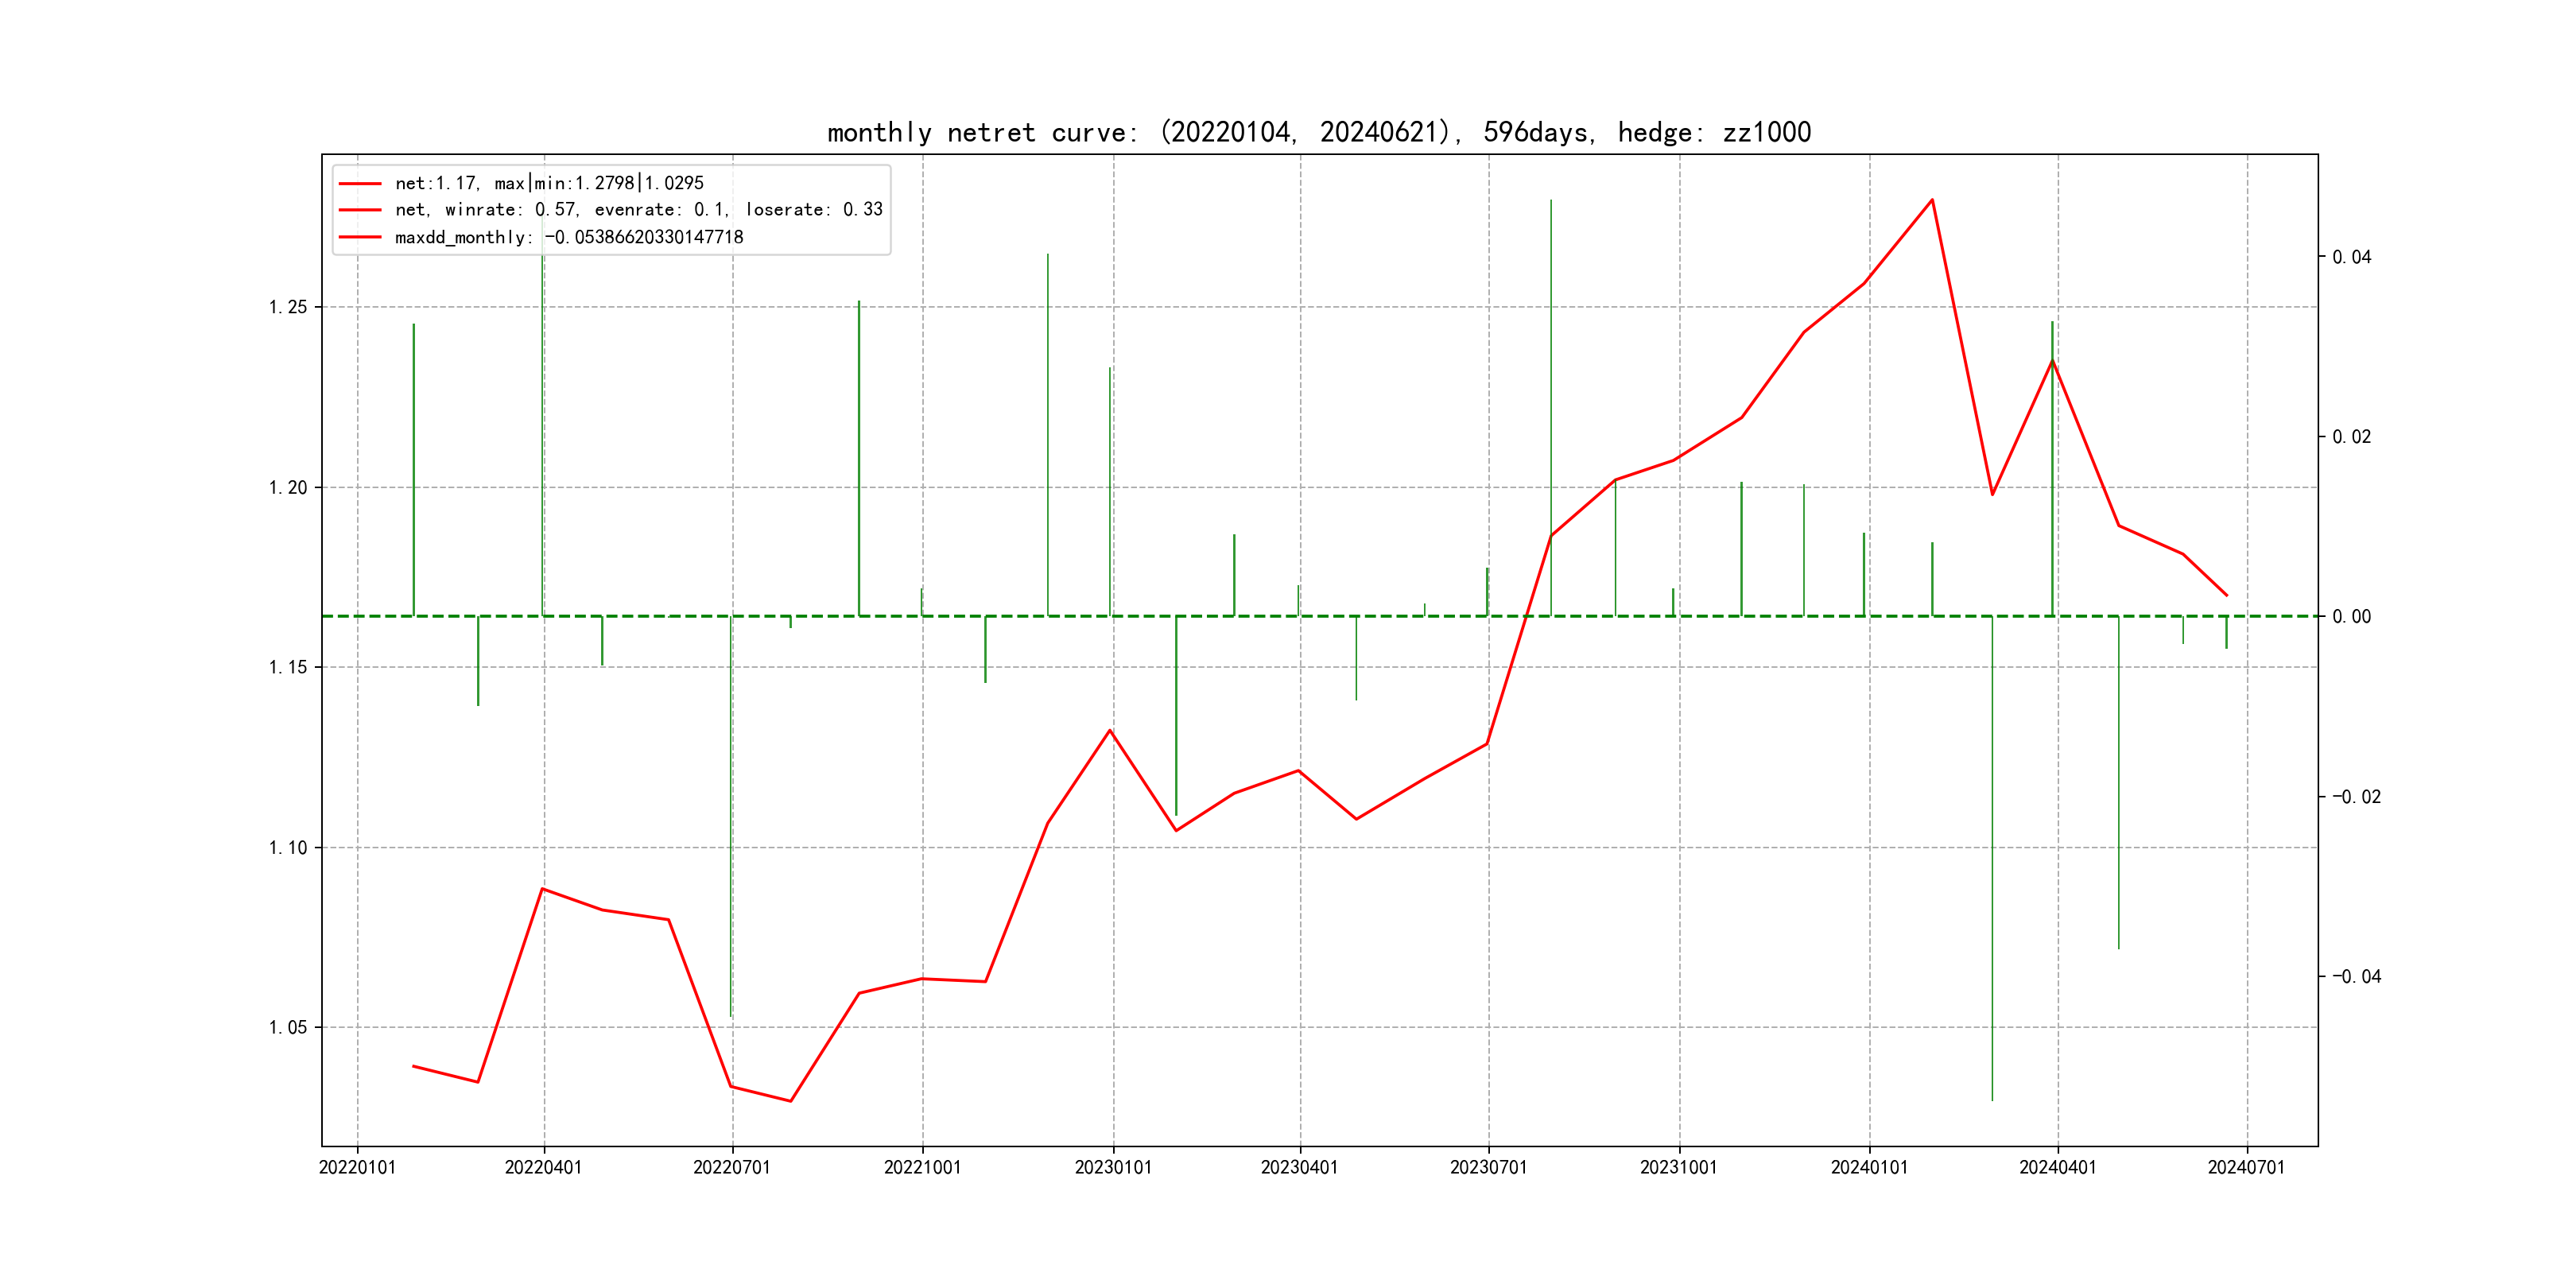Click the 20230101 x-axis tick label
2576x1288 pixels.
tap(1113, 1167)
